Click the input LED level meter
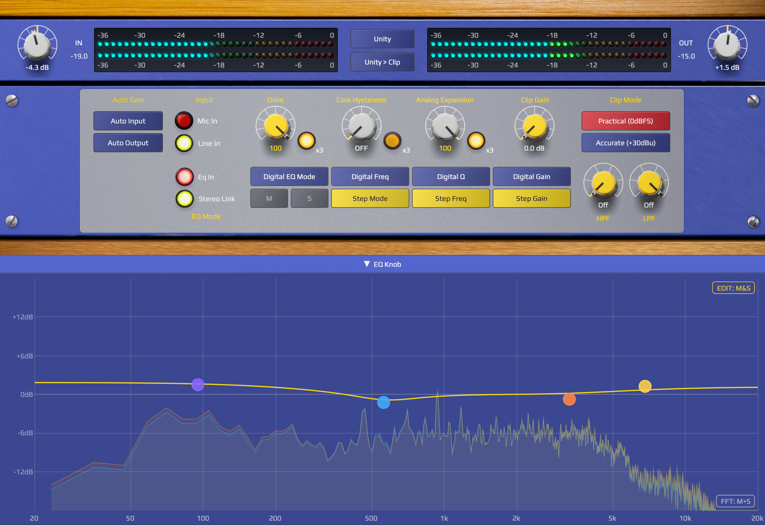The image size is (765, 525). (x=216, y=50)
